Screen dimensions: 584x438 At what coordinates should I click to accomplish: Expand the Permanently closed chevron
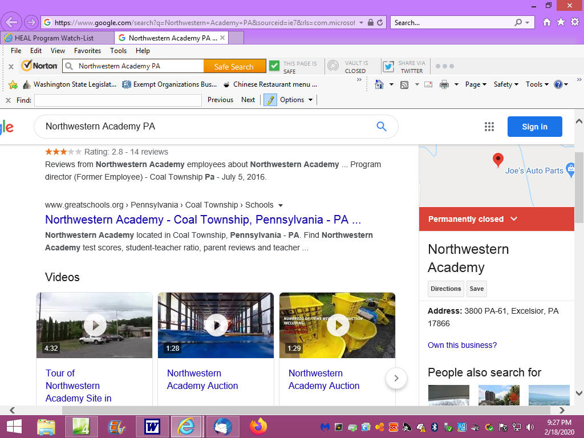(x=514, y=218)
